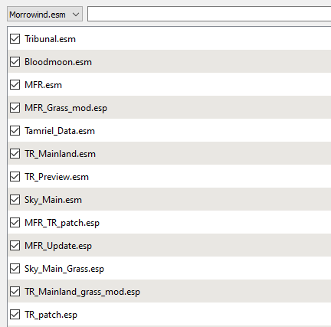The image size is (331, 327).
Task: Uncheck the Tribunal.esm checkbox
Action: coord(15,39)
